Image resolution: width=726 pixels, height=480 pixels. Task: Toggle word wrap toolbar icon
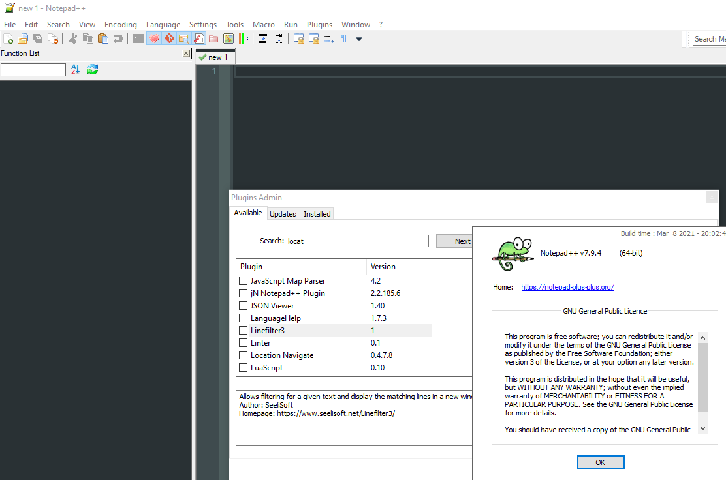click(x=329, y=39)
